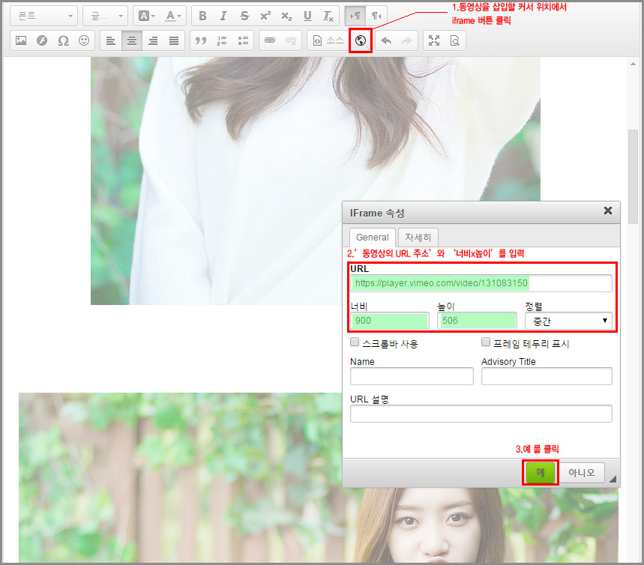Screen dimensions: 644x565
Task: Check the 프레임 테두리 표시 option
Action: 486,343
